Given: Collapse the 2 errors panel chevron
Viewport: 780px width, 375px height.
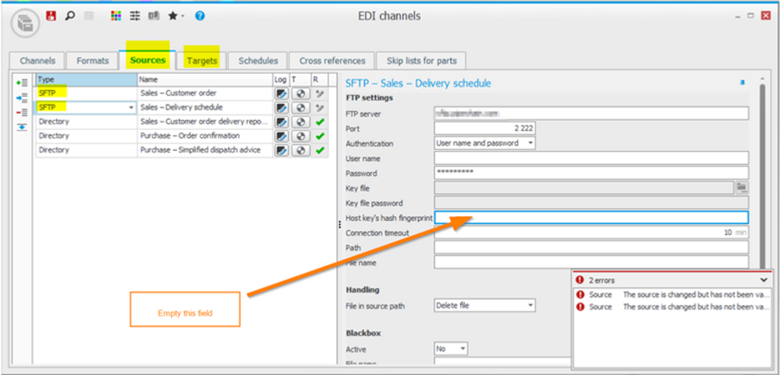Looking at the screenshot, I should click(763, 279).
